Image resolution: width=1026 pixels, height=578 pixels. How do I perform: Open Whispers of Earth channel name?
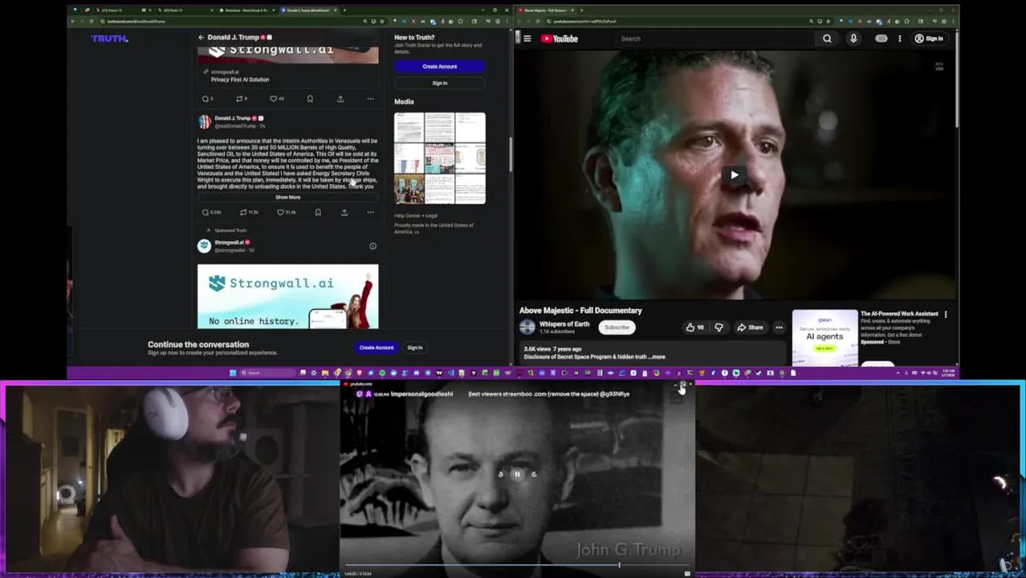[564, 324]
